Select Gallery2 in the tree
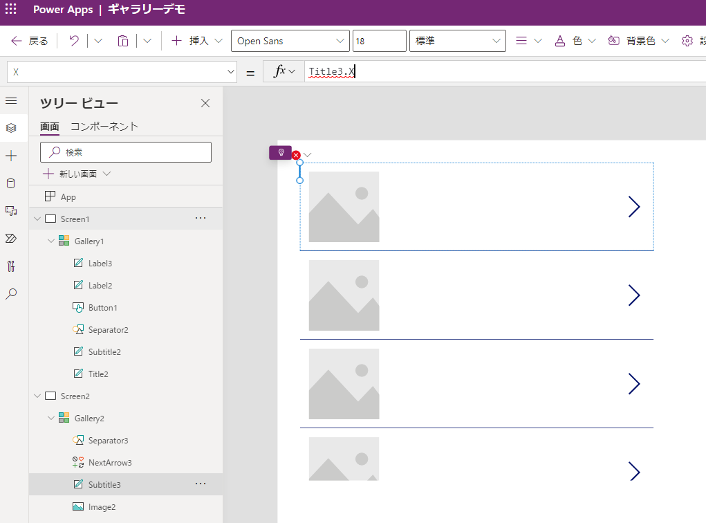The height and width of the screenshot is (523, 706). pyautogui.click(x=89, y=418)
